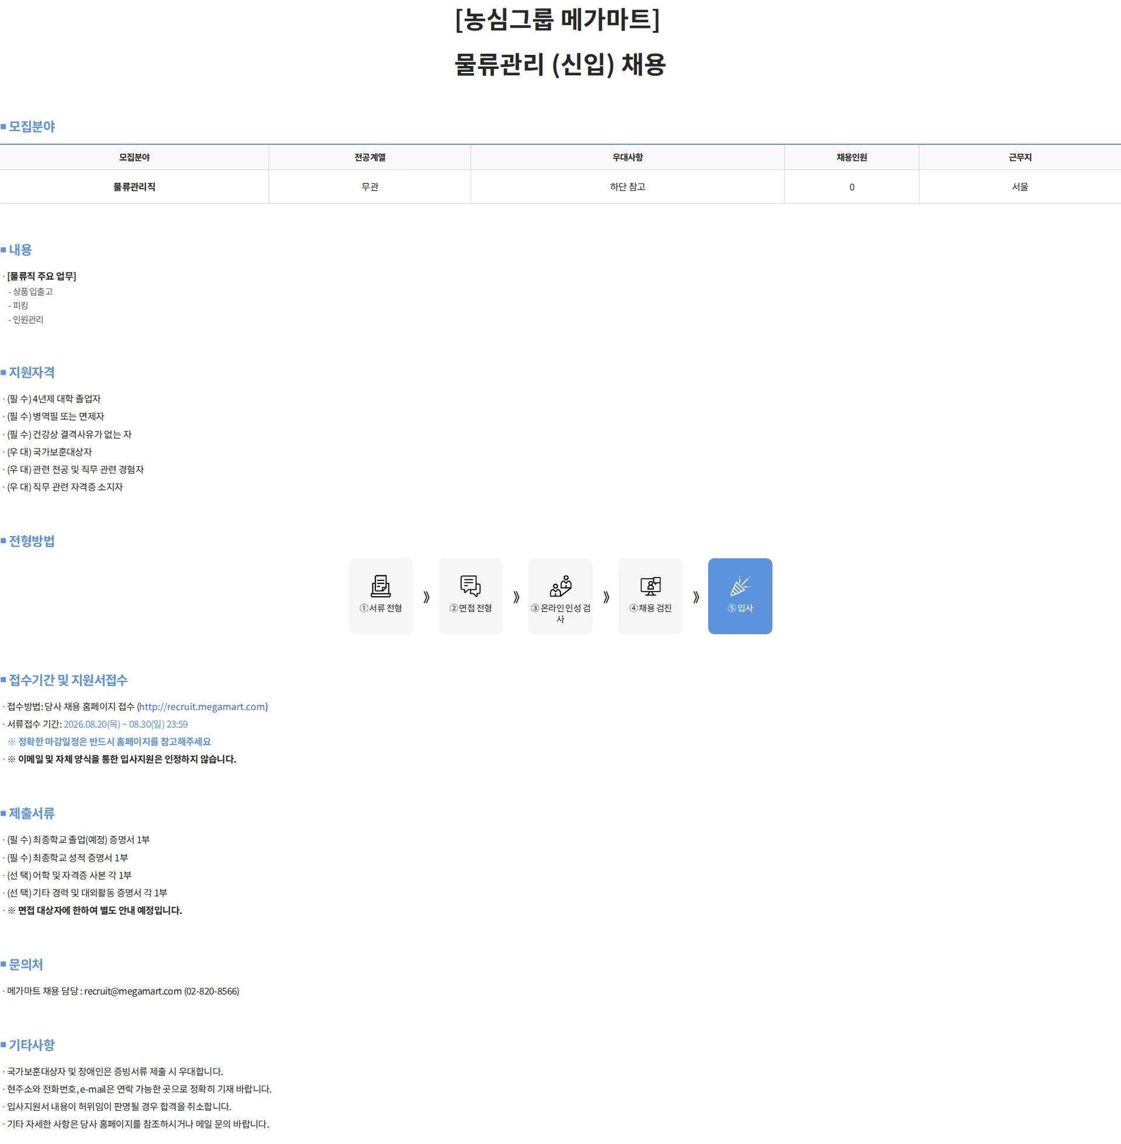Click the 물류관리직 table cell
Viewport: 1121px width, 1144px height.
click(x=134, y=187)
